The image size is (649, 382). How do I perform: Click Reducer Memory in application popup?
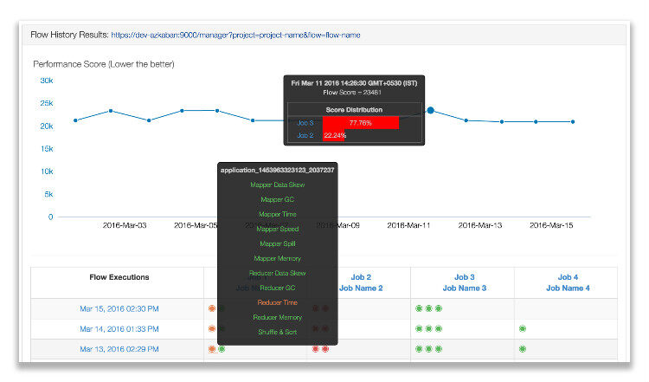pyautogui.click(x=277, y=317)
